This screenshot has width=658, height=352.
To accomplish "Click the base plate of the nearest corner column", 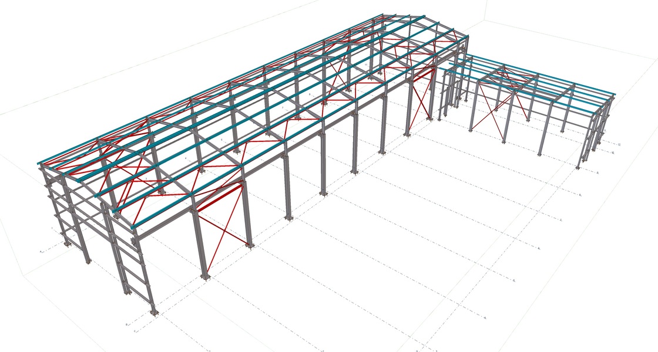I will (x=154, y=312).
